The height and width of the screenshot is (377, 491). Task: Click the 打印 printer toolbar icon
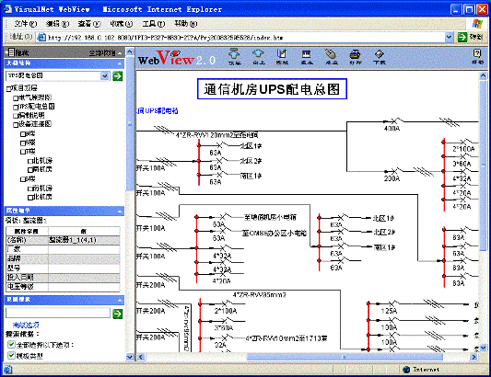point(355,57)
